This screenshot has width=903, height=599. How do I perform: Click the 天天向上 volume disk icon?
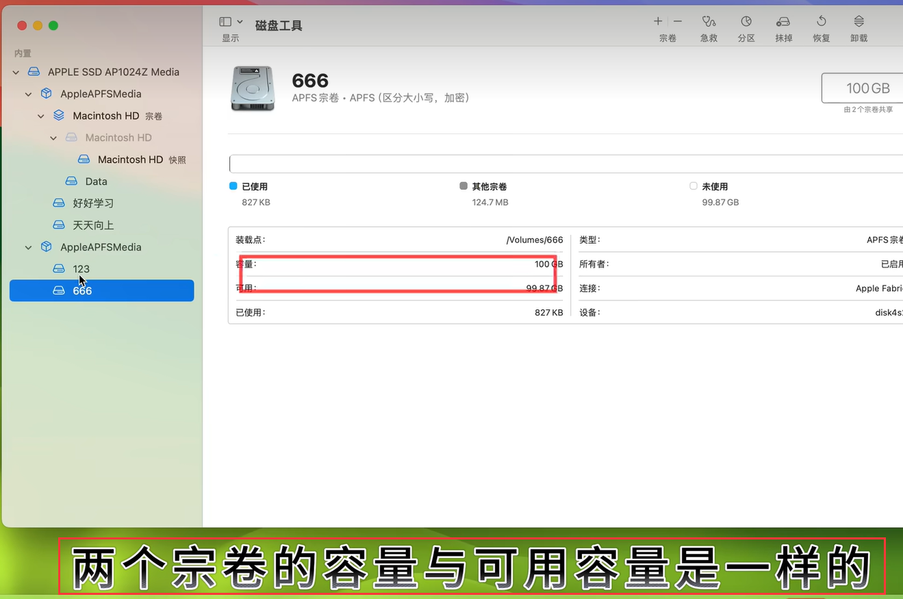(59, 225)
